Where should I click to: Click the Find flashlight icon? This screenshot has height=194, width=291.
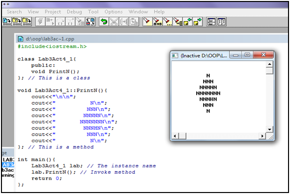click(147, 22)
